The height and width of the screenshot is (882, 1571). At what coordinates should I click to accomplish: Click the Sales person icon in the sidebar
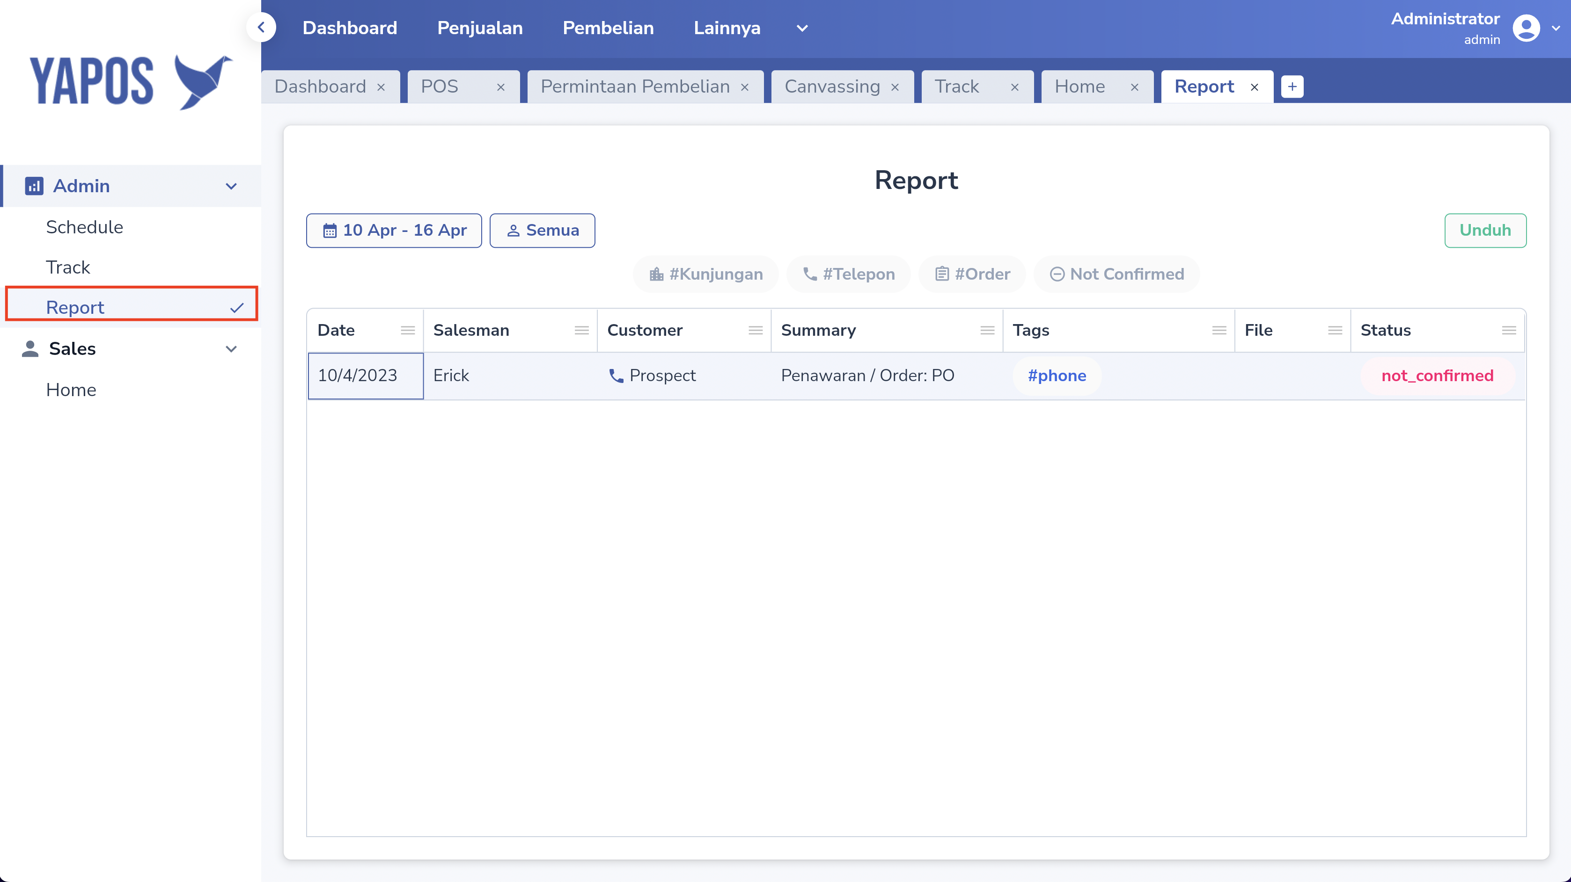[30, 348]
